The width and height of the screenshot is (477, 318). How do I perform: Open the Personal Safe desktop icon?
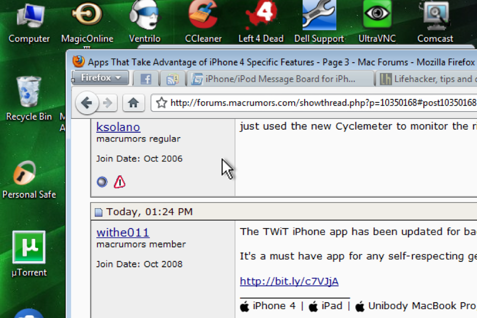[29, 179]
